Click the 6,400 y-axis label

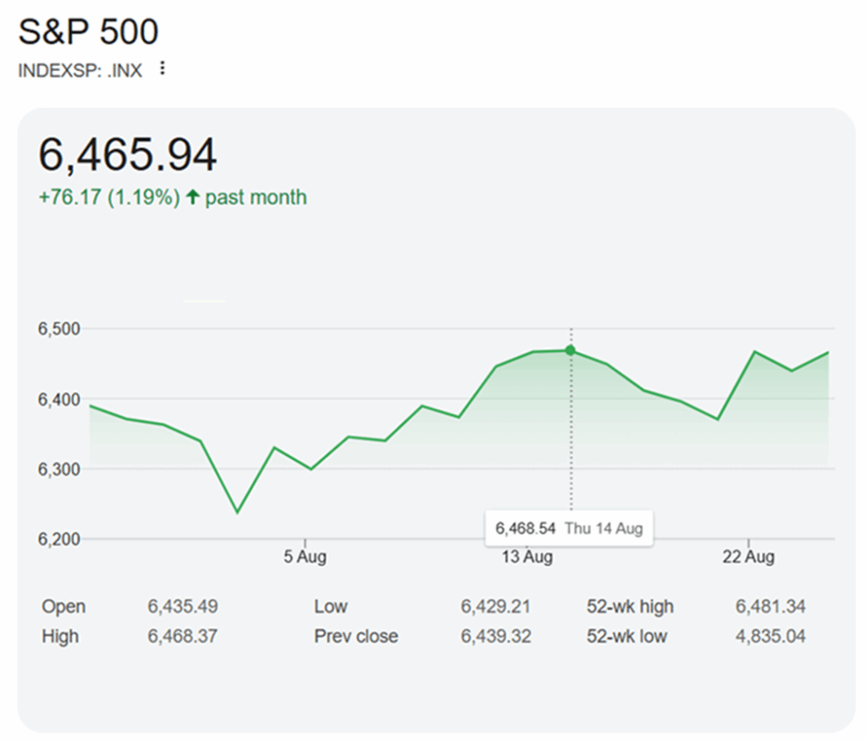[x=59, y=399]
